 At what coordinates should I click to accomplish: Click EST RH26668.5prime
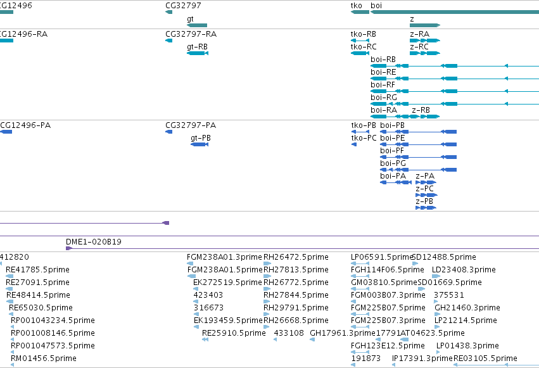267,327
